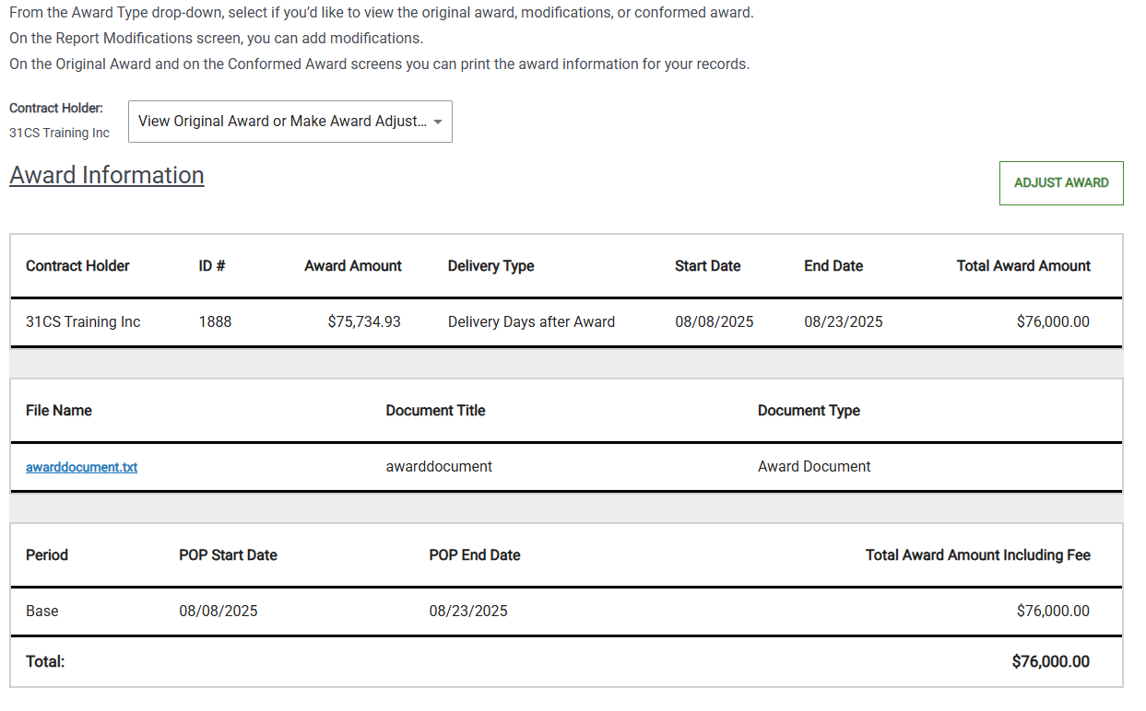The width and height of the screenshot is (1146, 711).
Task: Click the Delivery Type column header
Action: pyautogui.click(x=490, y=265)
